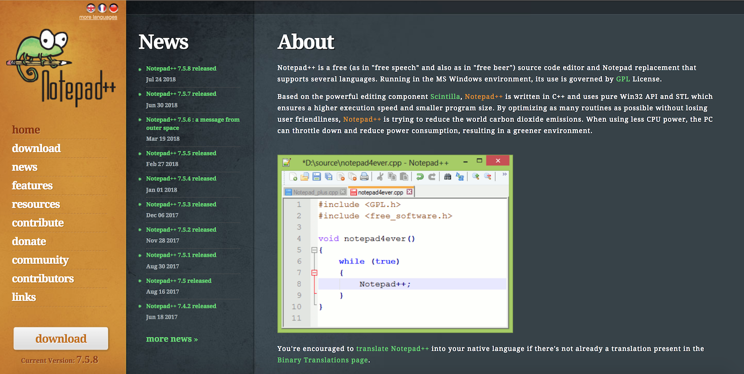Open the Notepad++ 7.5.4 released news

181,179
